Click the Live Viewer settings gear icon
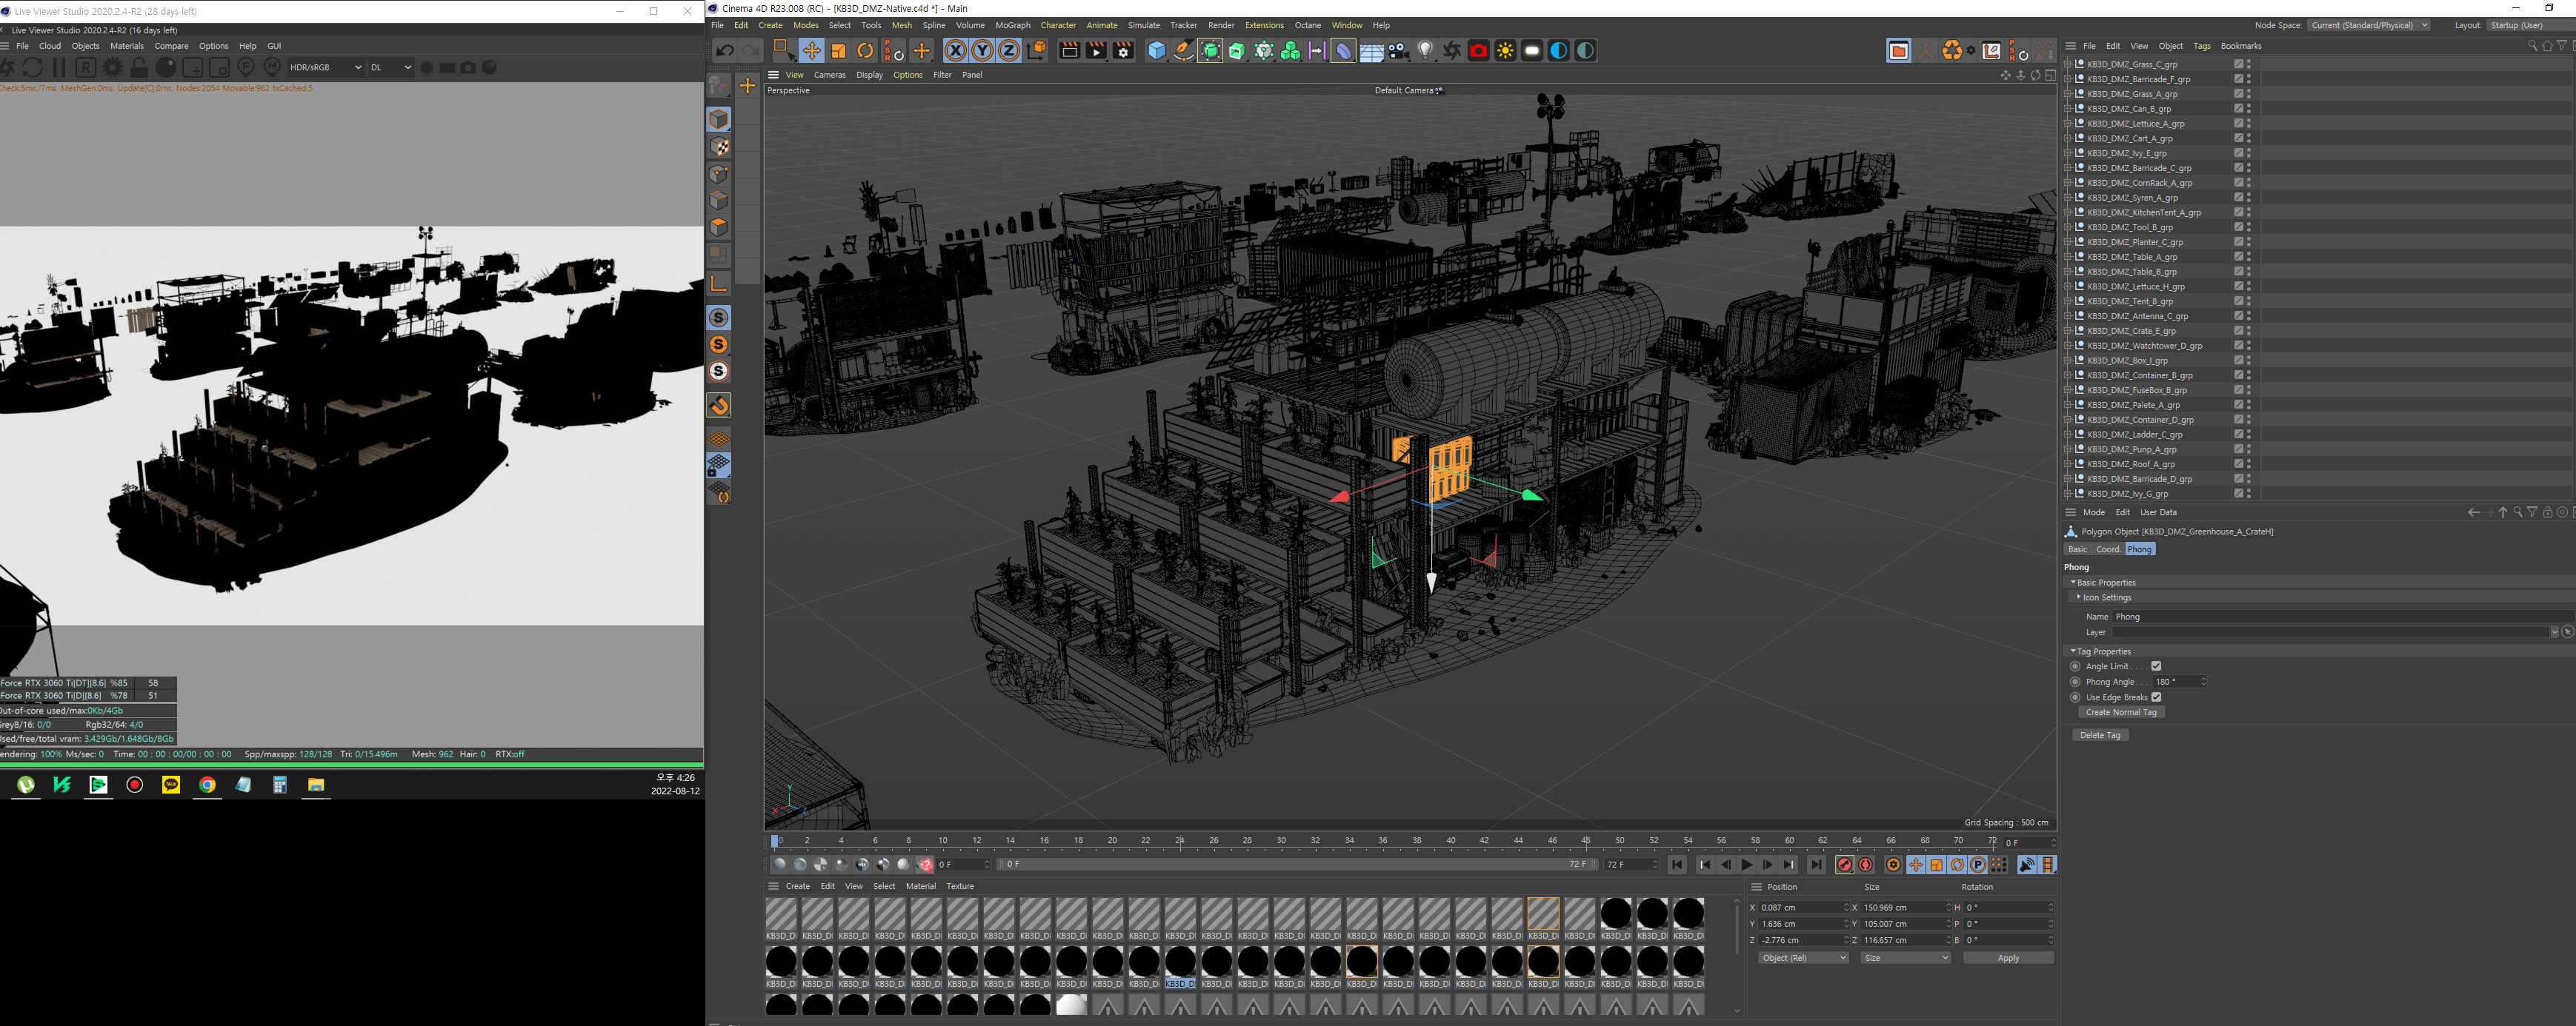2576x1026 pixels. coord(113,68)
